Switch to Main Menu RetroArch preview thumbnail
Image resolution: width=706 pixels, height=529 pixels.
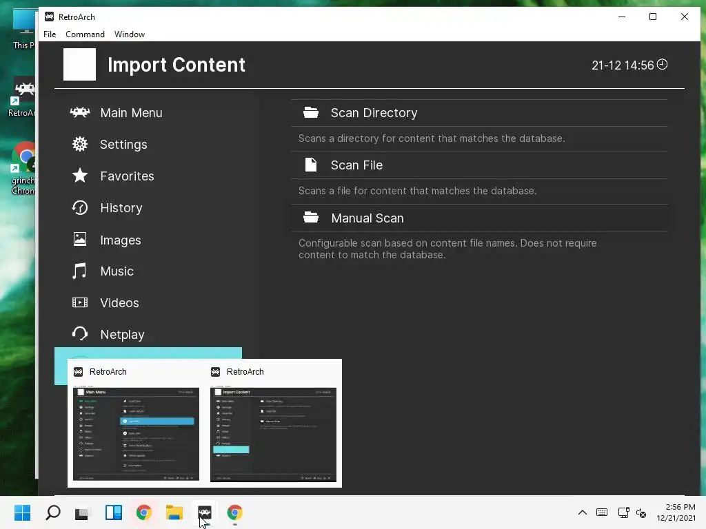(136, 434)
